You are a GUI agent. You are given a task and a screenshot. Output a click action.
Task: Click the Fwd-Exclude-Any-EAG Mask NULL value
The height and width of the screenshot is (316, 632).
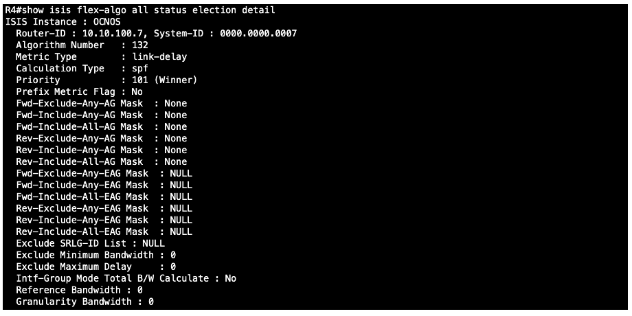tap(181, 173)
